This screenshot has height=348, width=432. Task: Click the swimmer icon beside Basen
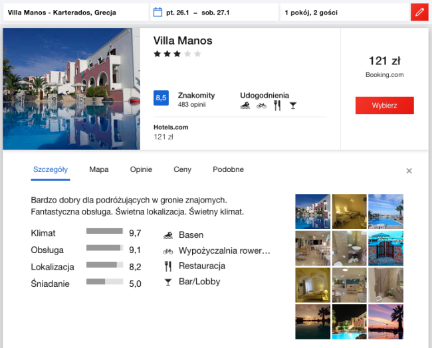tap(168, 235)
